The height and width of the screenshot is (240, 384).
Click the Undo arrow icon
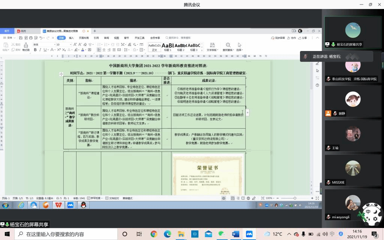click(41, 38)
